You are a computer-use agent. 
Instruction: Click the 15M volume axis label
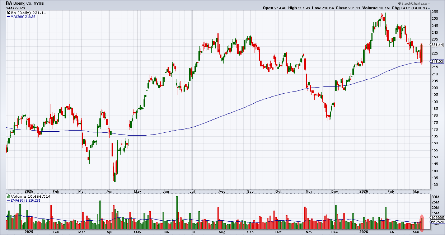[x=436, y=213]
